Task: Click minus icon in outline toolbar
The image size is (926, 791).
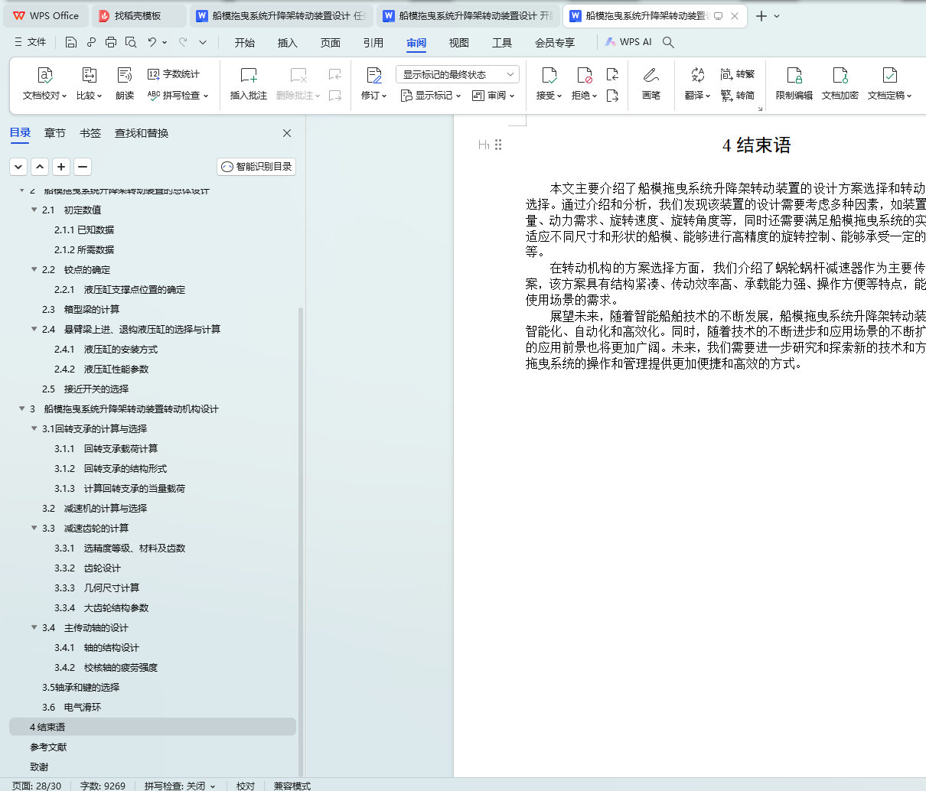Action: [83, 167]
